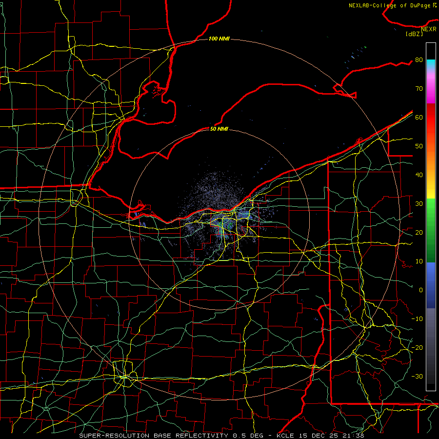Click the -20 value on the dBZ scale
Image resolution: width=439 pixels, height=439 pixels.
tap(417, 347)
